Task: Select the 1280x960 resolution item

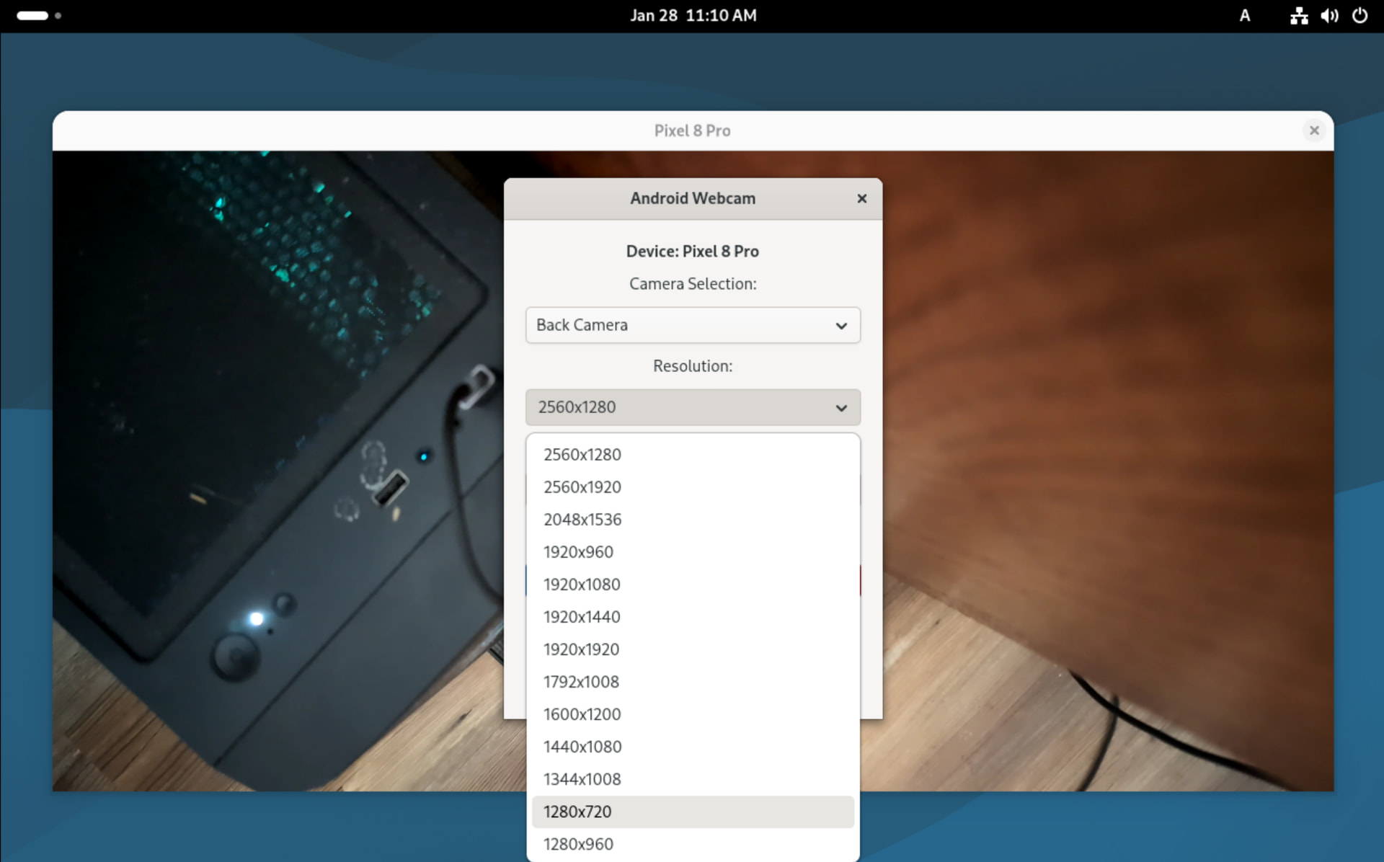Action: [578, 844]
